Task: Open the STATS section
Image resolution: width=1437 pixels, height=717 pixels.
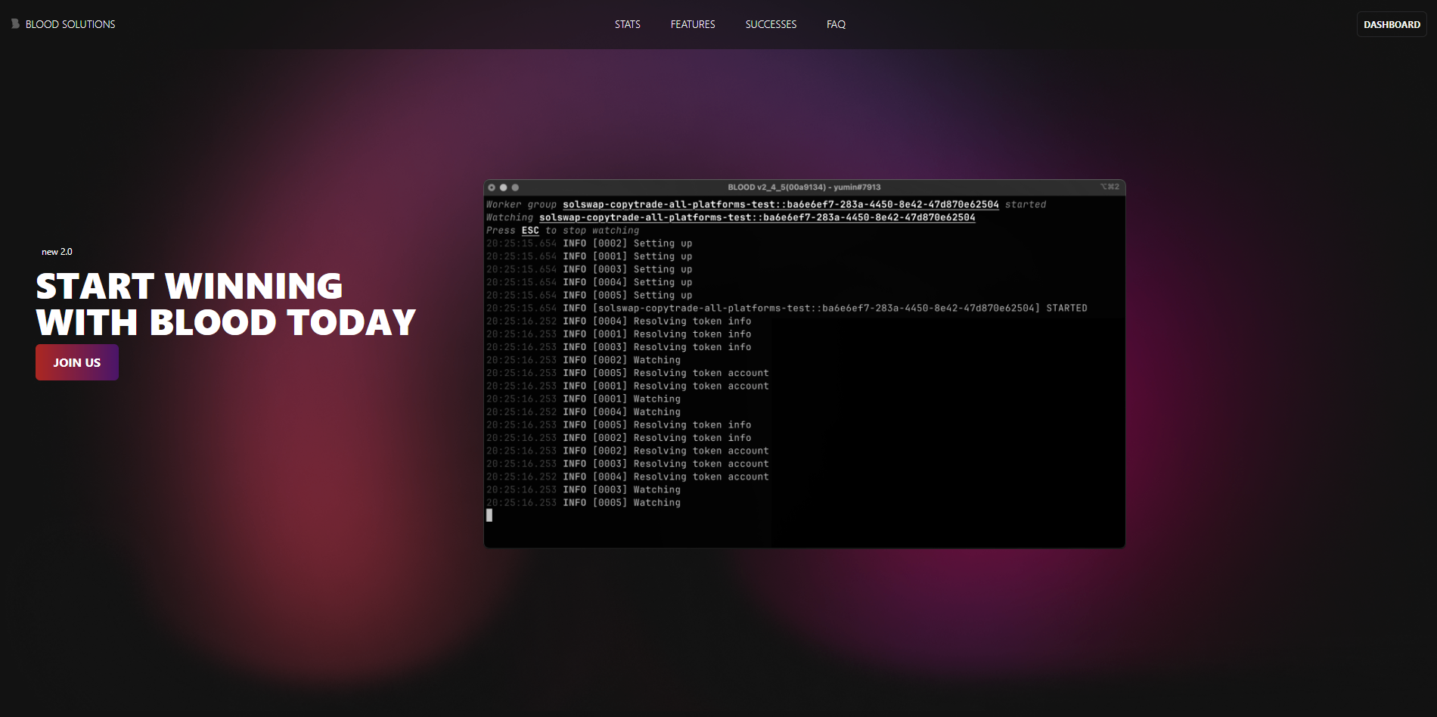Action: (x=627, y=24)
